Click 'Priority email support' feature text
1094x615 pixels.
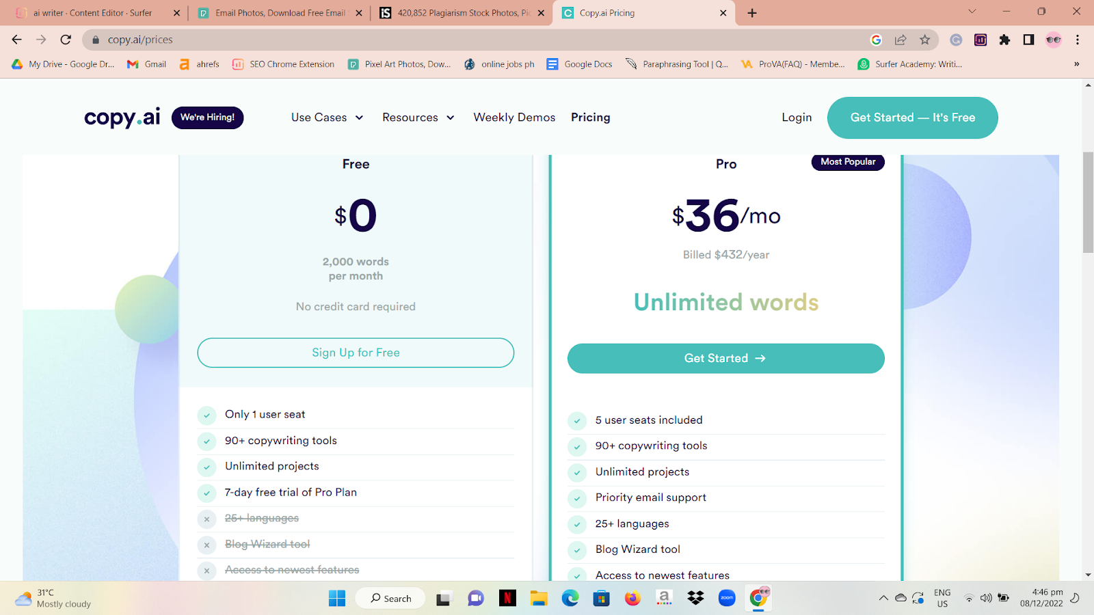[651, 497]
